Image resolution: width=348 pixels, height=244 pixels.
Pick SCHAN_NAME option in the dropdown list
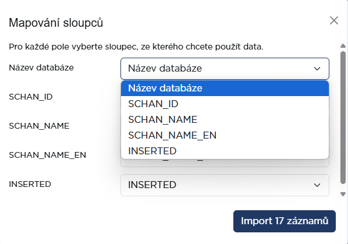click(225, 119)
